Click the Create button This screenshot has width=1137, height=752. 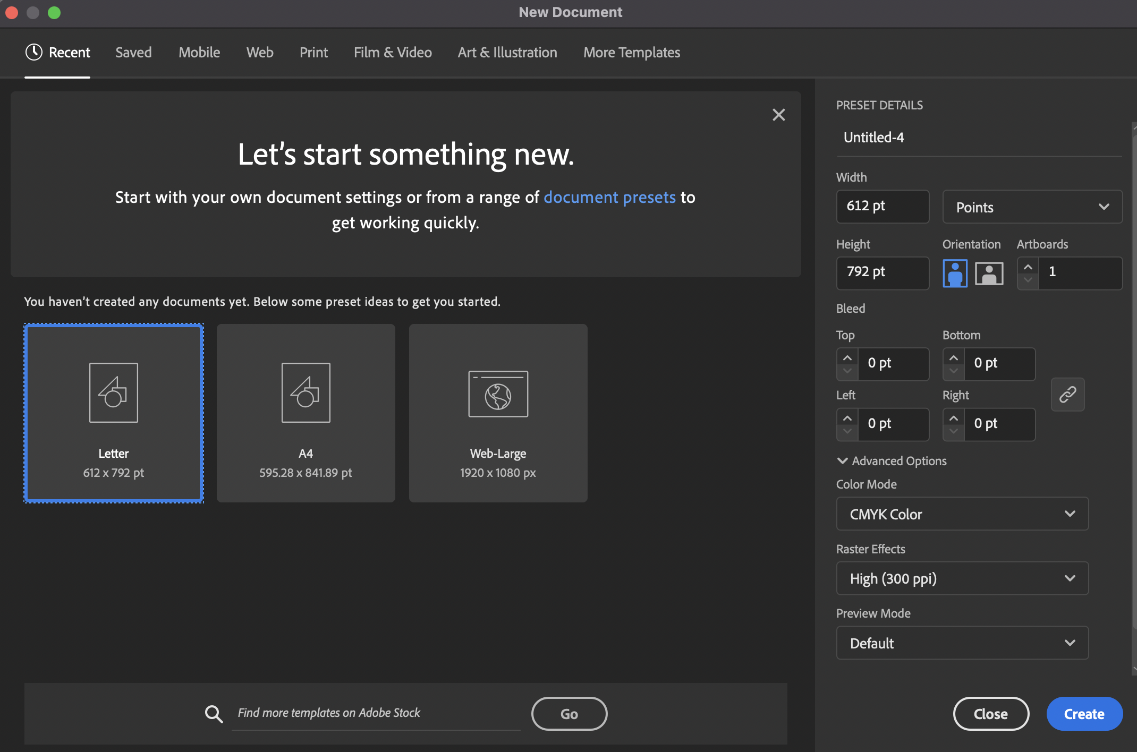point(1084,714)
